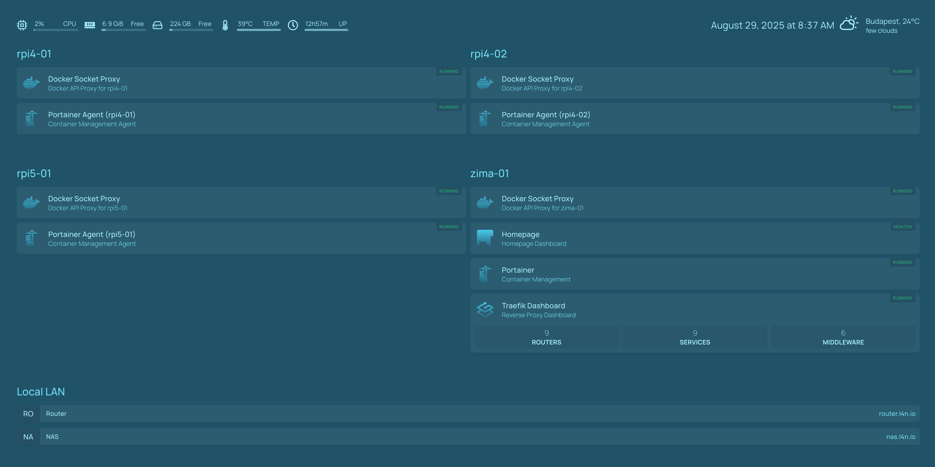Screen dimensions: 935x467
Task: Click the 6.9 GiB free memory bar
Action: tap(123, 30)
